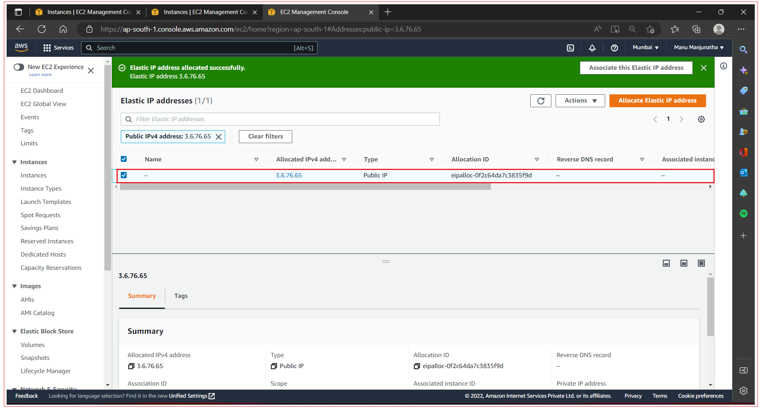The width and height of the screenshot is (761, 409).
Task: Collapse the details split panel
Action: (666, 263)
